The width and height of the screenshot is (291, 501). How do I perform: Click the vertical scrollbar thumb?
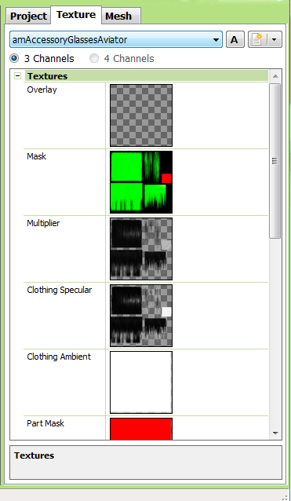pos(275,161)
